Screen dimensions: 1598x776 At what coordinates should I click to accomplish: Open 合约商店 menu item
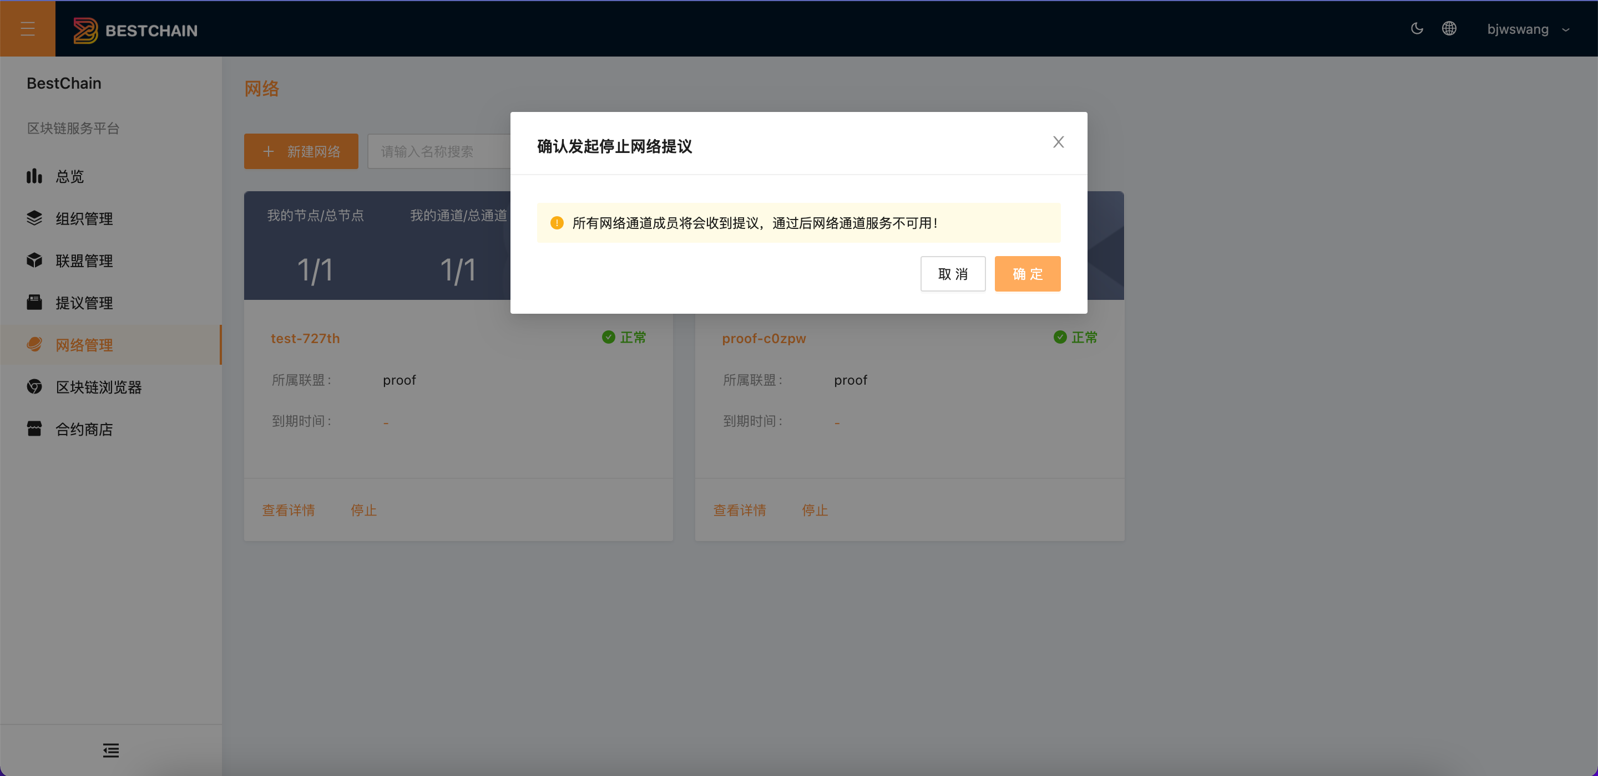click(111, 430)
